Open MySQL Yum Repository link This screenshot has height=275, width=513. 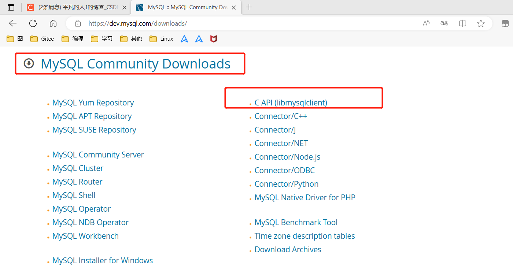[x=93, y=103]
